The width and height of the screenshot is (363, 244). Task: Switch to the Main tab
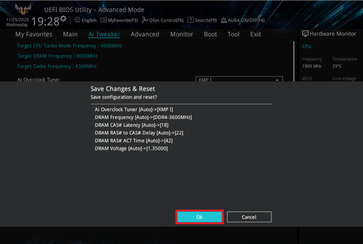pyautogui.click(x=70, y=34)
